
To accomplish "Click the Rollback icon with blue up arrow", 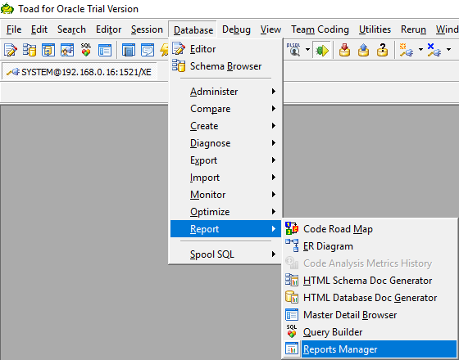I will (x=363, y=50).
